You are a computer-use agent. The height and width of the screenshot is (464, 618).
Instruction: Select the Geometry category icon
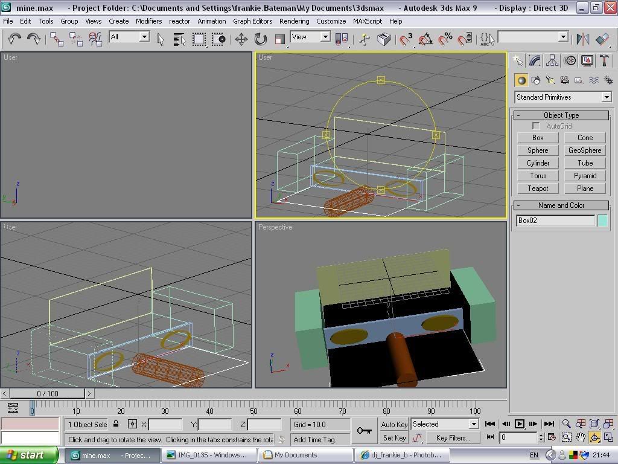tap(521, 80)
